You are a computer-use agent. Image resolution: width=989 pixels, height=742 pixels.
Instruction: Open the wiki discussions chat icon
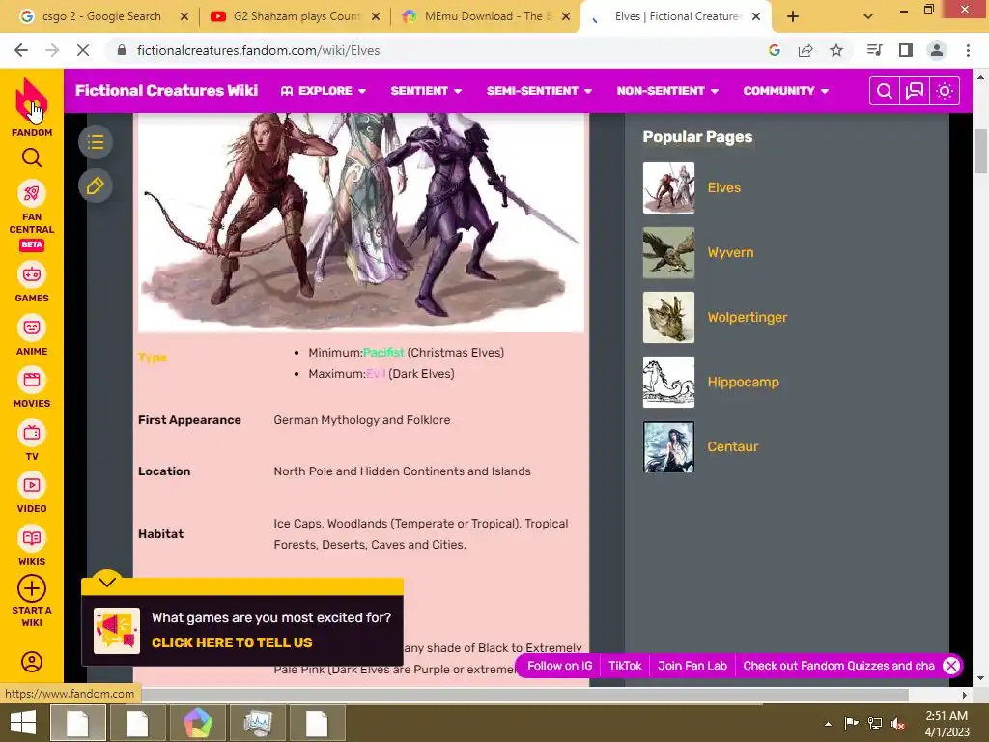915,91
